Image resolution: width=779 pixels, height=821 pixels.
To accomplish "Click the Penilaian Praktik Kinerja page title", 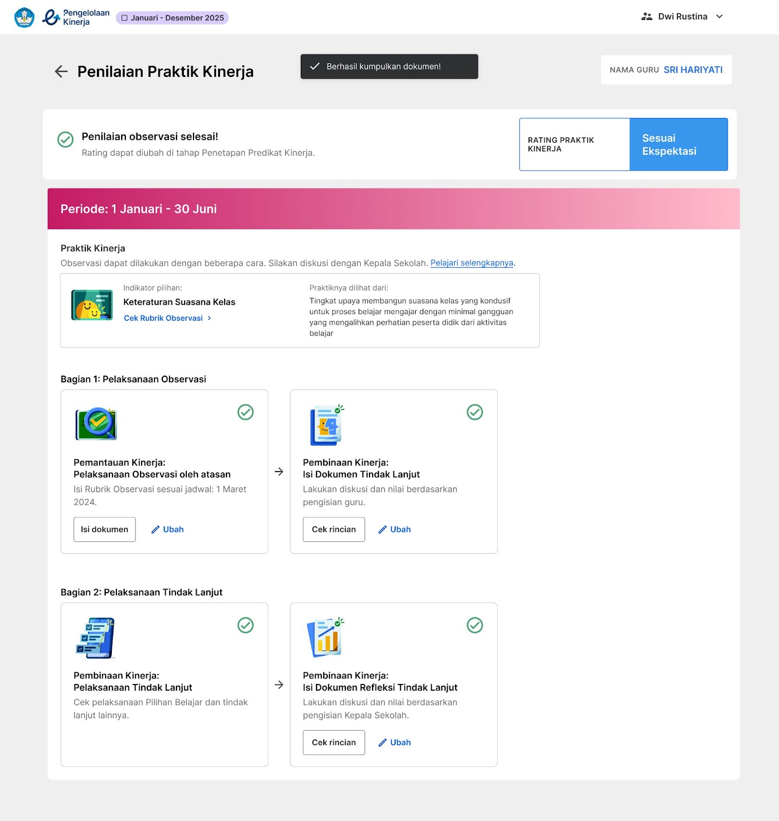I will 165,71.
